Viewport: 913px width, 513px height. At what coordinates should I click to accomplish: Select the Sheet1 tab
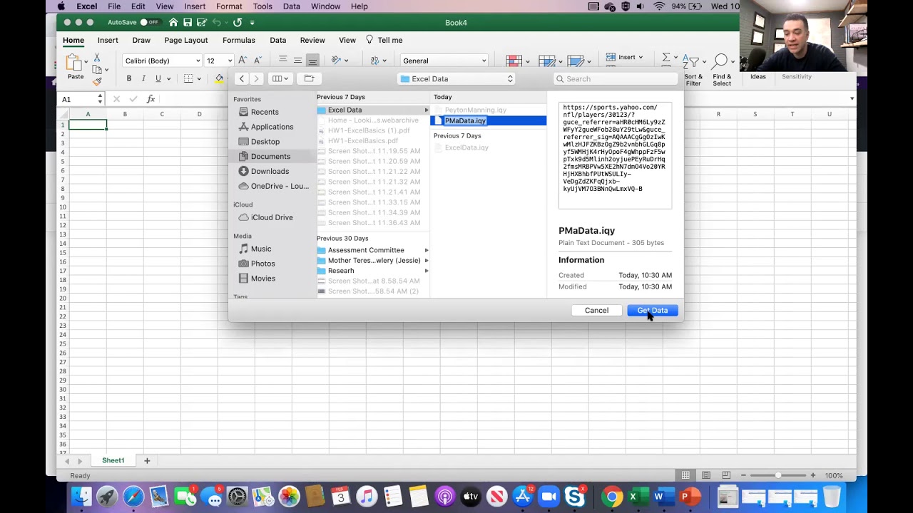click(113, 461)
